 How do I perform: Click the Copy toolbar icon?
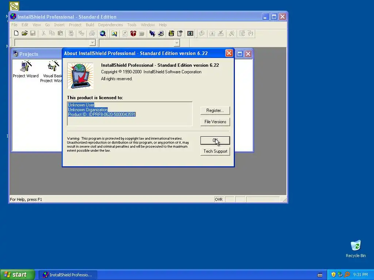52,33
